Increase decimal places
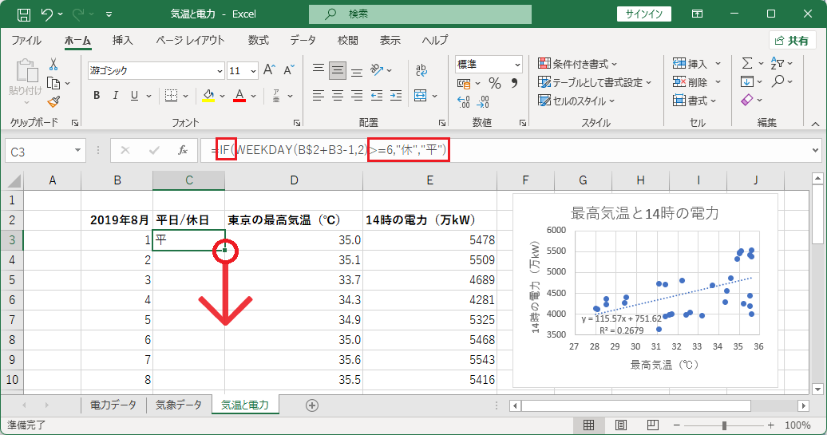Screen dimensions: 827x435 (464, 101)
